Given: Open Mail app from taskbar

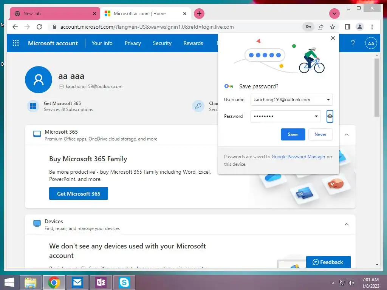Looking at the screenshot, I should [x=77, y=282].
